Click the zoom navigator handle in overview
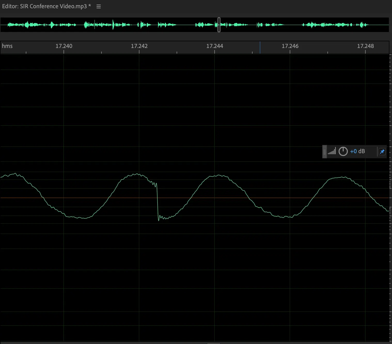 pos(219,25)
